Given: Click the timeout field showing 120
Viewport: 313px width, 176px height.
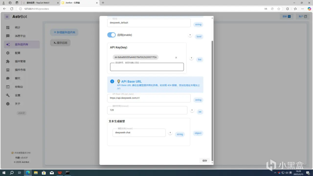Looking at the screenshot, I should (147, 110).
